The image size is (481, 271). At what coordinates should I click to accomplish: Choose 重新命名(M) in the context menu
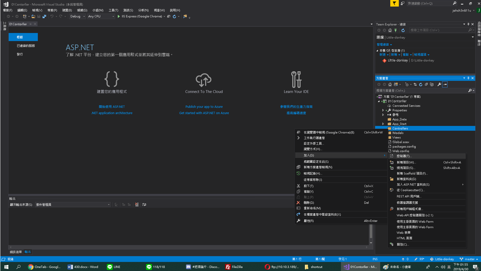341,208
